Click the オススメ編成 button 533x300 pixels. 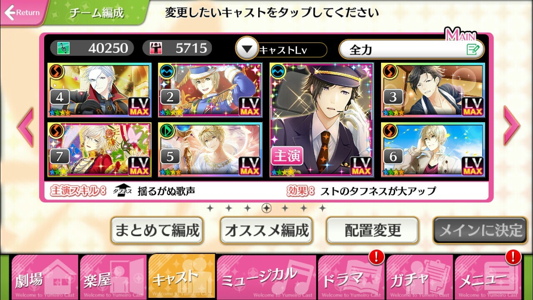pyautogui.click(x=266, y=230)
